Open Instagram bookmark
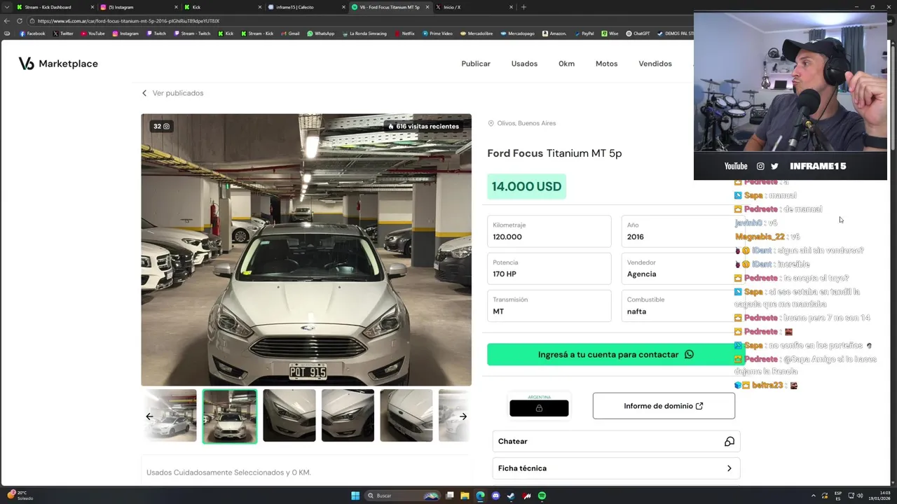This screenshot has width=897, height=504. point(125,34)
